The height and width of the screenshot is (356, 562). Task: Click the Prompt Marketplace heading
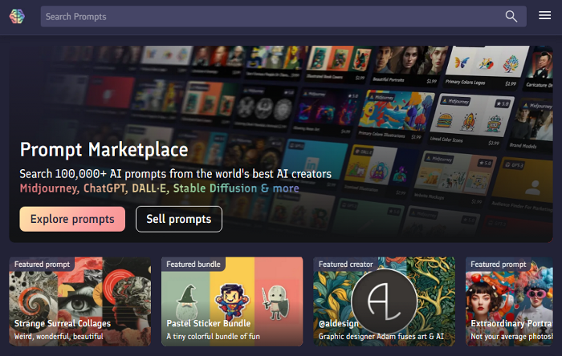click(x=104, y=150)
